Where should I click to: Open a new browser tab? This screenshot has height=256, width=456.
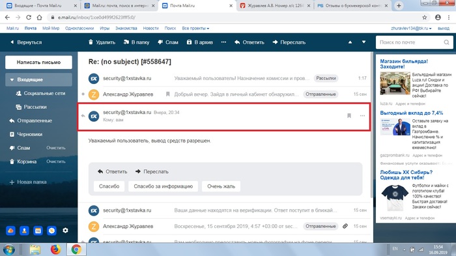coord(399,5)
